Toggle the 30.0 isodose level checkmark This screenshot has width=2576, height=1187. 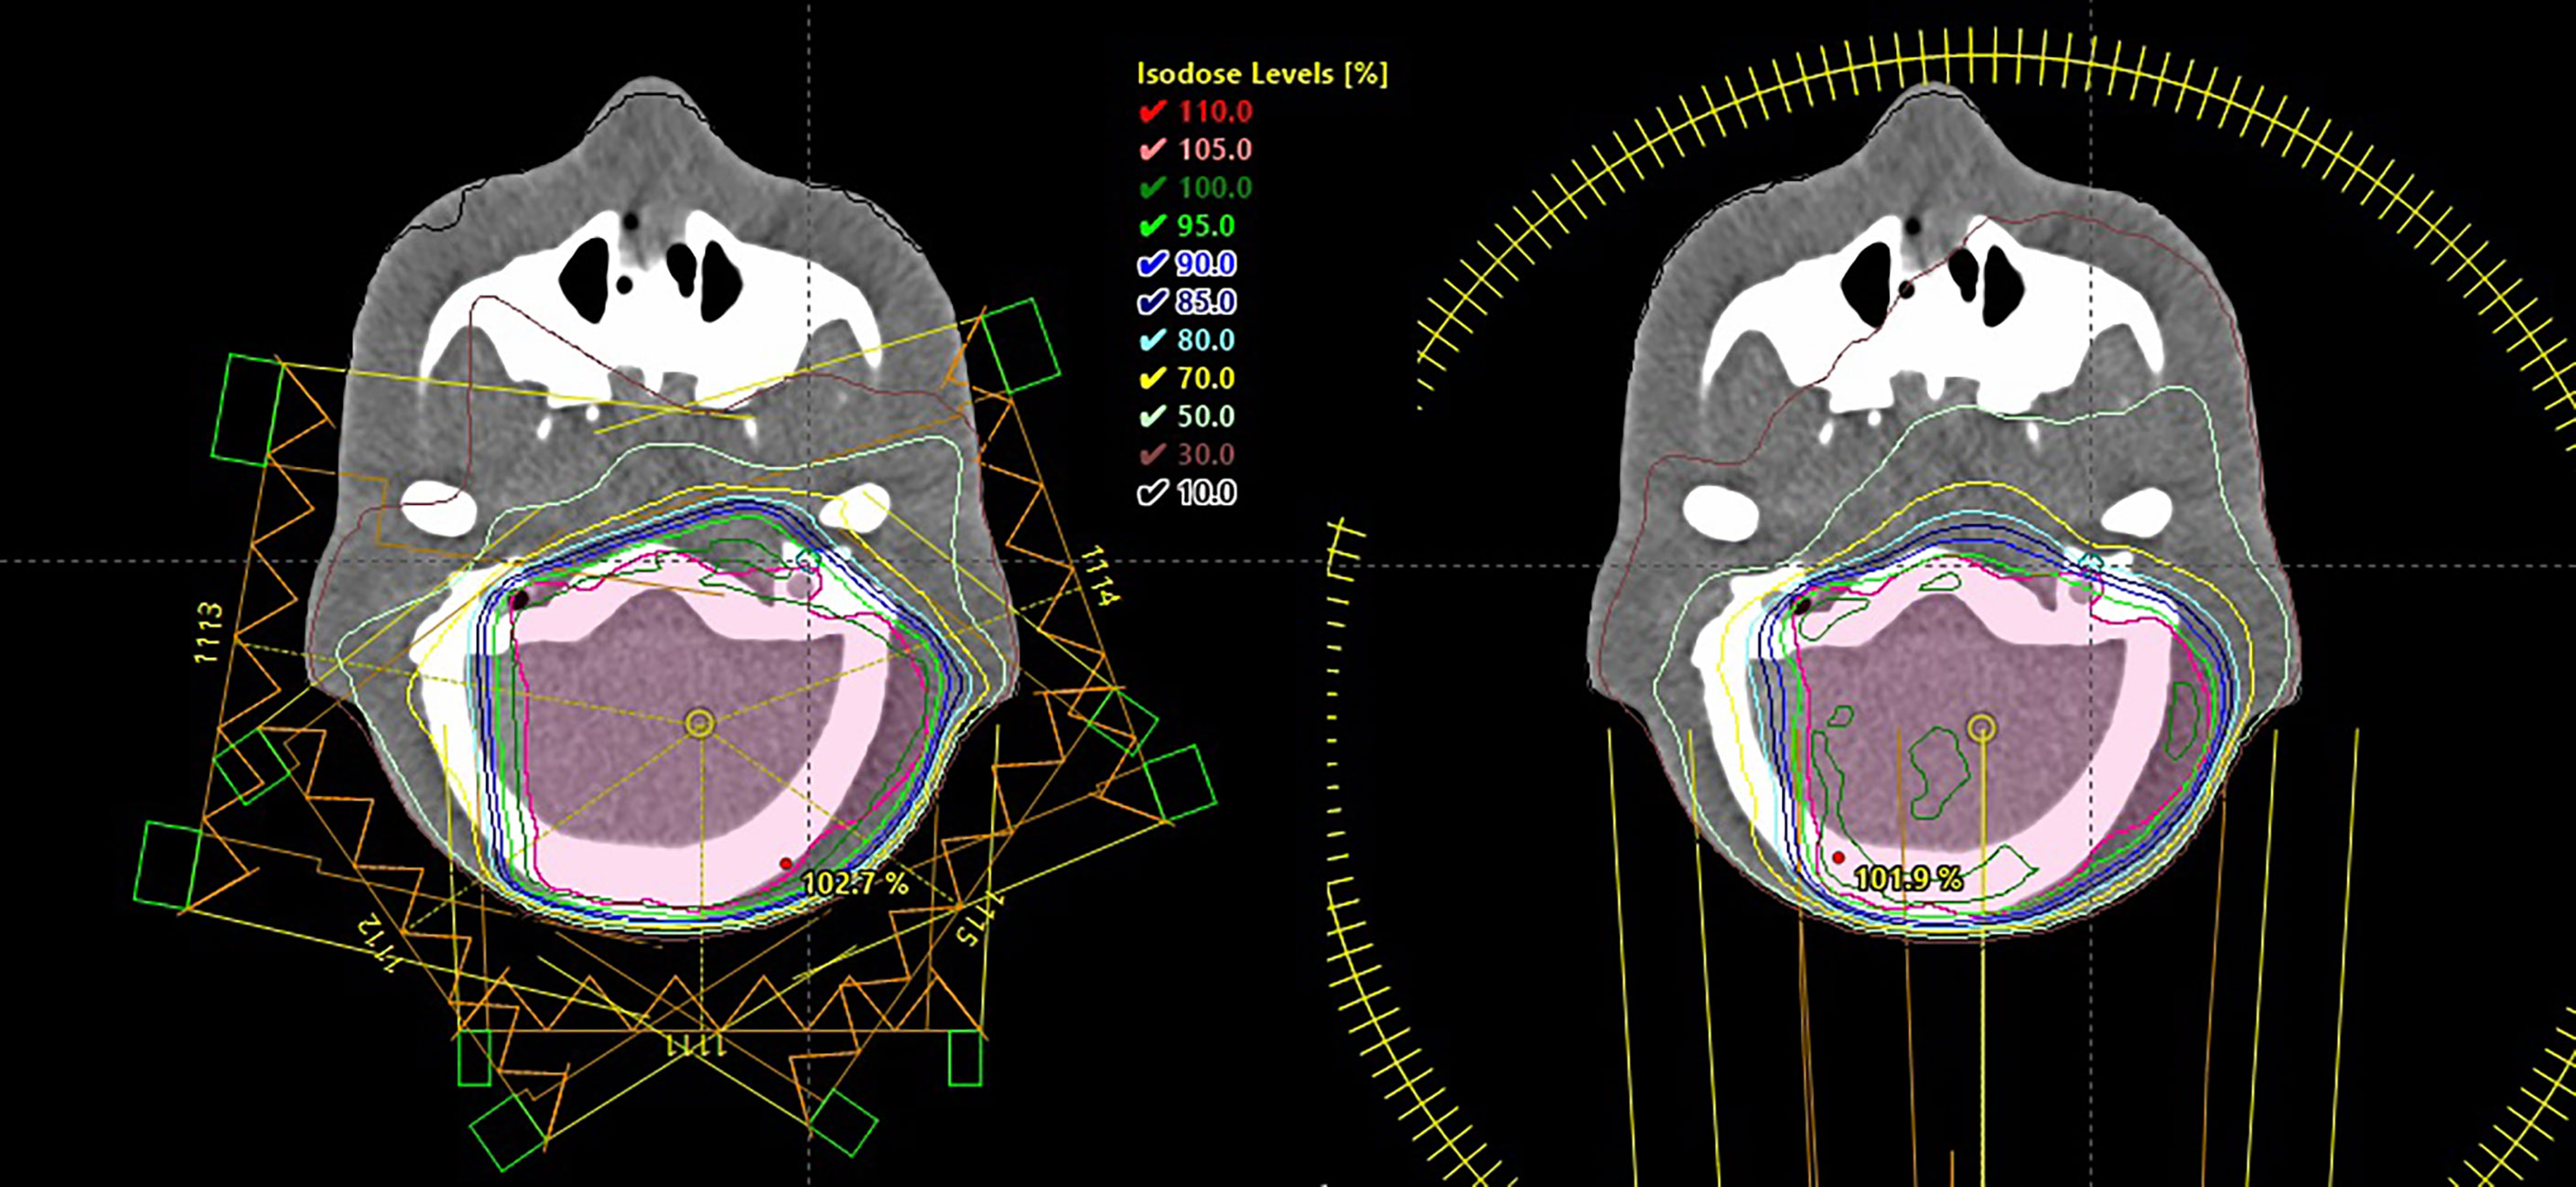coord(1153,454)
